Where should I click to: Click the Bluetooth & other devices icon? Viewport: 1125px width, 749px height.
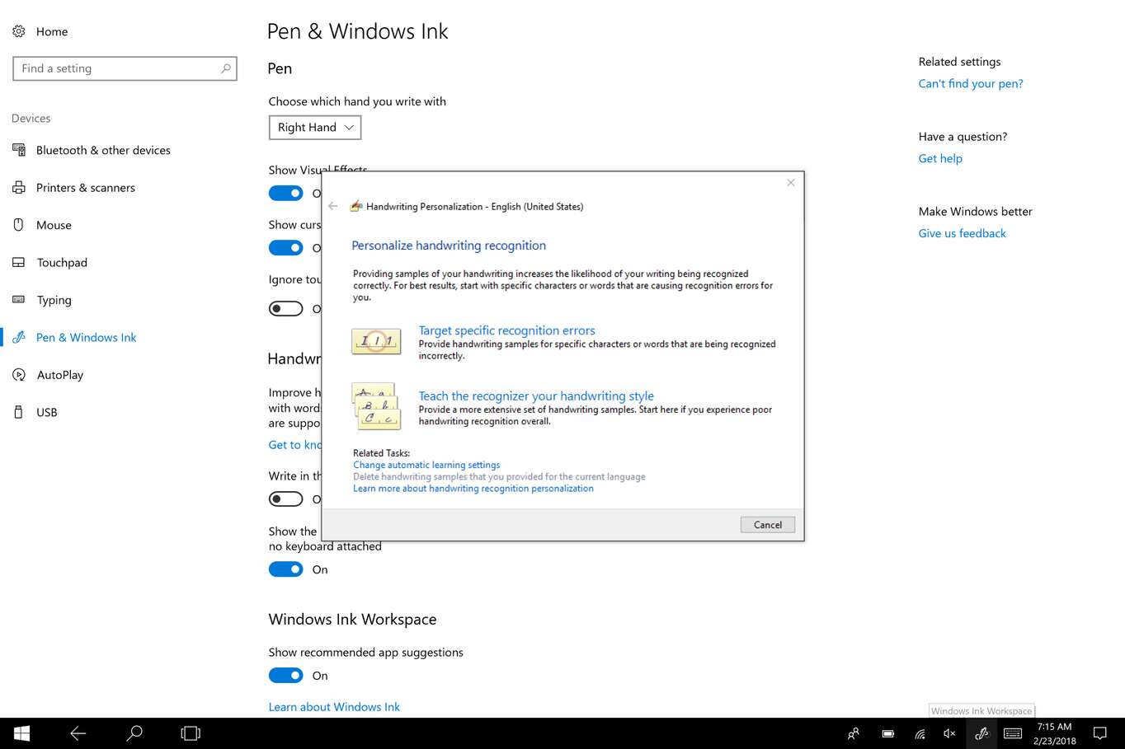pyautogui.click(x=19, y=150)
